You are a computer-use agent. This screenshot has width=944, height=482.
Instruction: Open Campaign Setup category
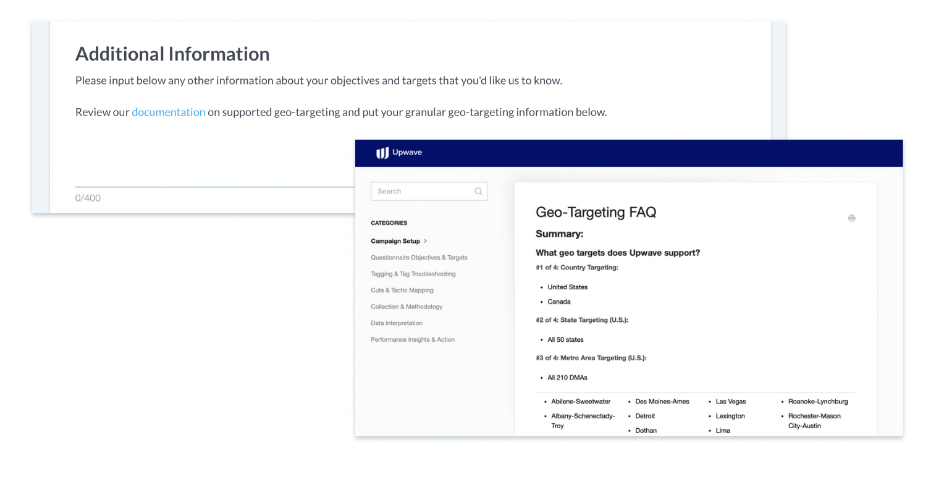pos(395,241)
